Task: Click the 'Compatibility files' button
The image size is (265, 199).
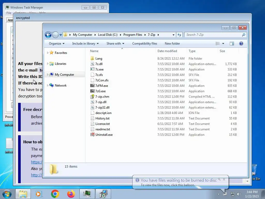Action: click(x=145, y=44)
